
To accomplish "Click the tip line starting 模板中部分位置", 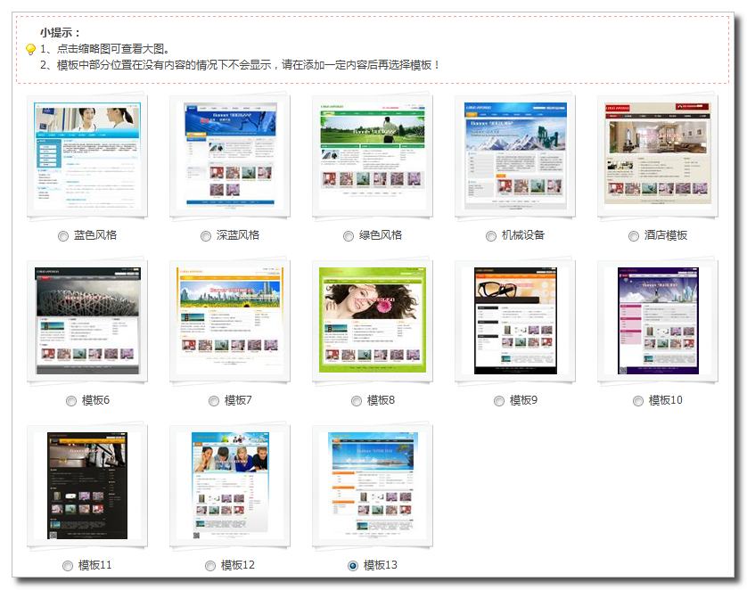I will point(239,65).
